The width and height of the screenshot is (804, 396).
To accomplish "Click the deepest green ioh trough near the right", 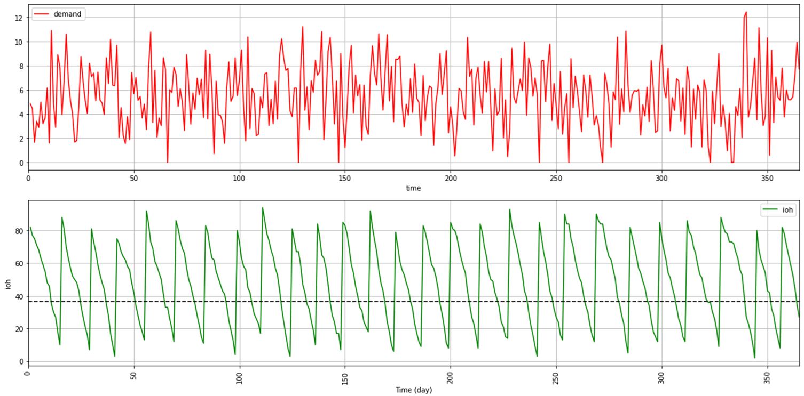I will pos(754,358).
